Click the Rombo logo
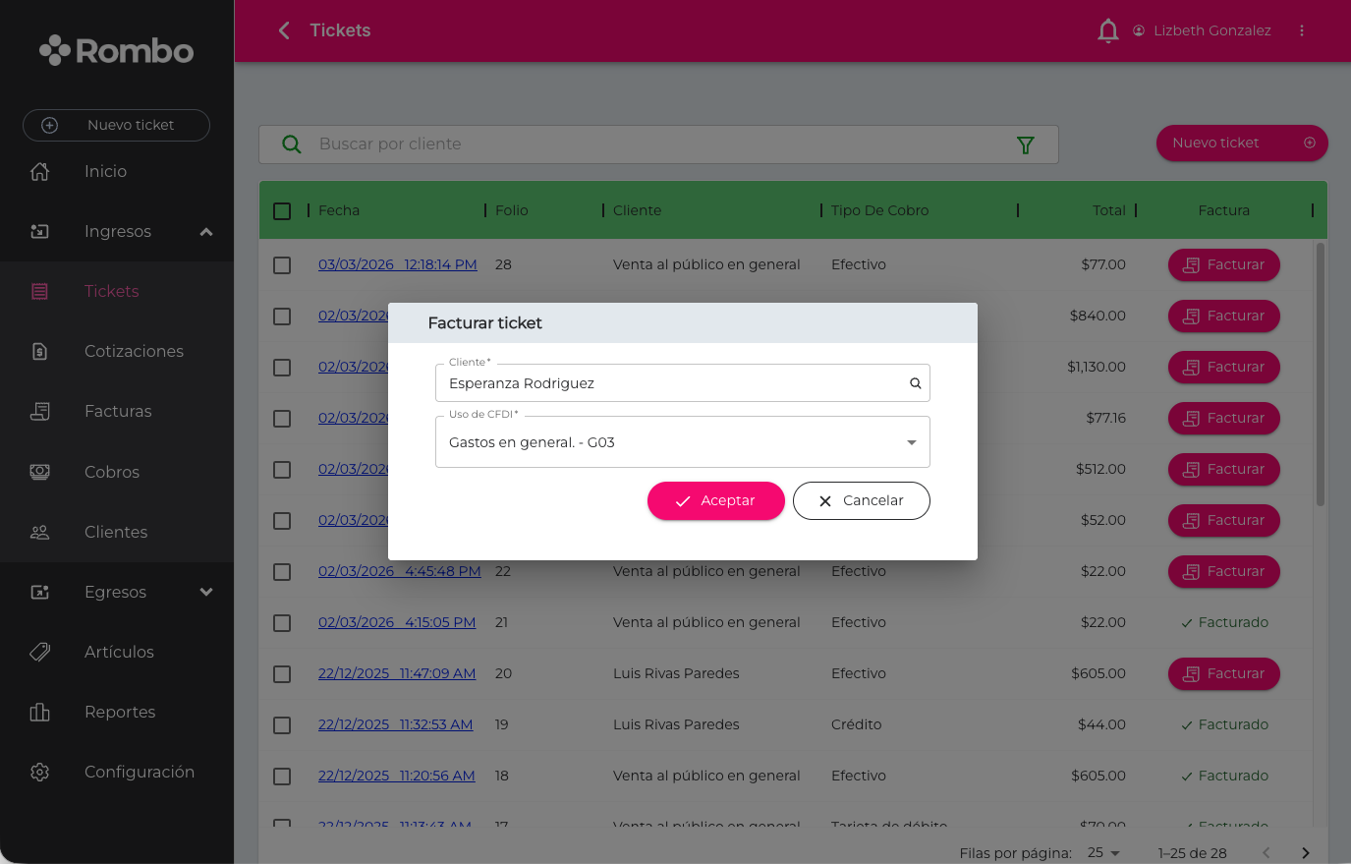 click(117, 51)
